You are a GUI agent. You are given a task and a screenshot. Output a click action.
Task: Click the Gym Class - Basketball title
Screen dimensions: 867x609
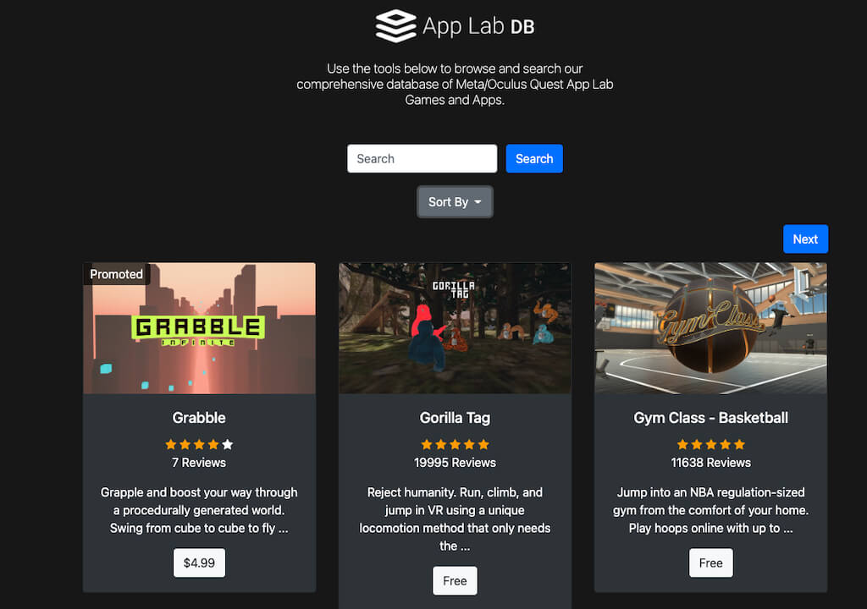710,418
